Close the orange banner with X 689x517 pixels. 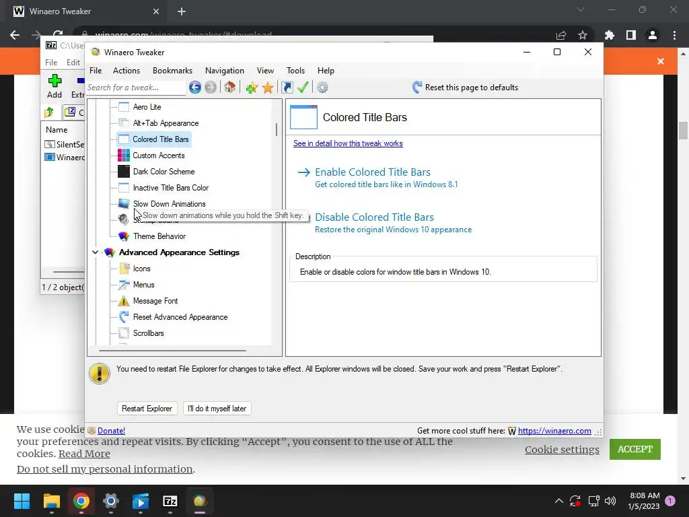[x=661, y=61]
